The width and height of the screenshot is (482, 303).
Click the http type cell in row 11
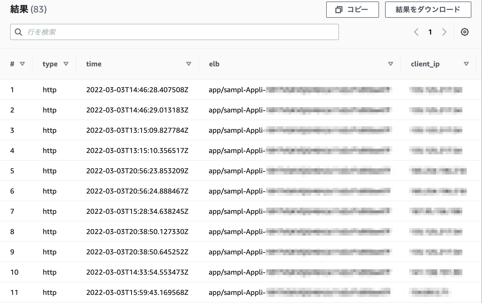click(49, 292)
